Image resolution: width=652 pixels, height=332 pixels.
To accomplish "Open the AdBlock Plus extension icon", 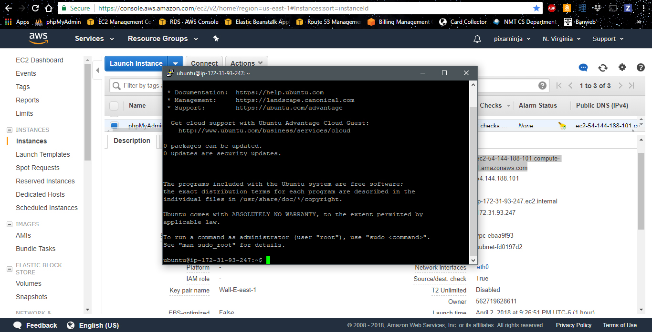I will pyautogui.click(x=552, y=8).
